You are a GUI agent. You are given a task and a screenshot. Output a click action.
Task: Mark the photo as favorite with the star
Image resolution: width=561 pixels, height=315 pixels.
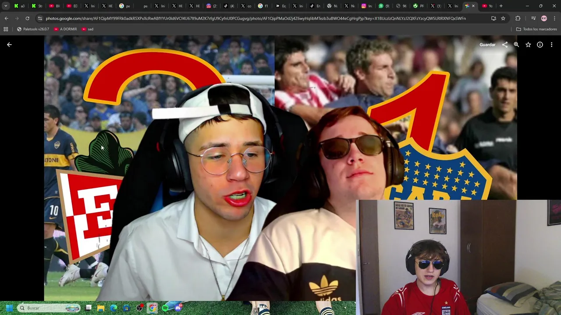point(528,45)
